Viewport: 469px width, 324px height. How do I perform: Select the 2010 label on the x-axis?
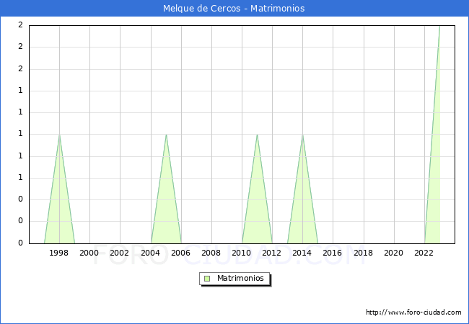click(x=241, y=253)
